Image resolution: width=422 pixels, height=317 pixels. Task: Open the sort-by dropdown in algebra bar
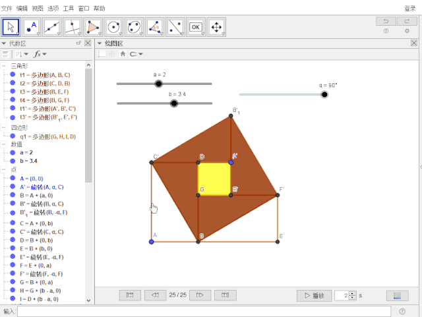[22, 54]
